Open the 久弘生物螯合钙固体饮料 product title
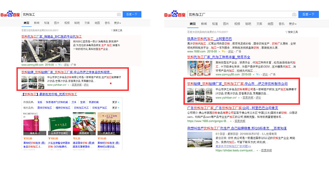This screenshot has height=174, width=329. (59, 145)
